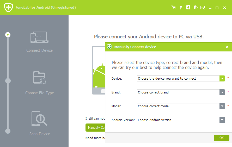Open the menu list icon in title bar
The height and width of the screenshot is (147, 232).
click(x=203, y=8)
